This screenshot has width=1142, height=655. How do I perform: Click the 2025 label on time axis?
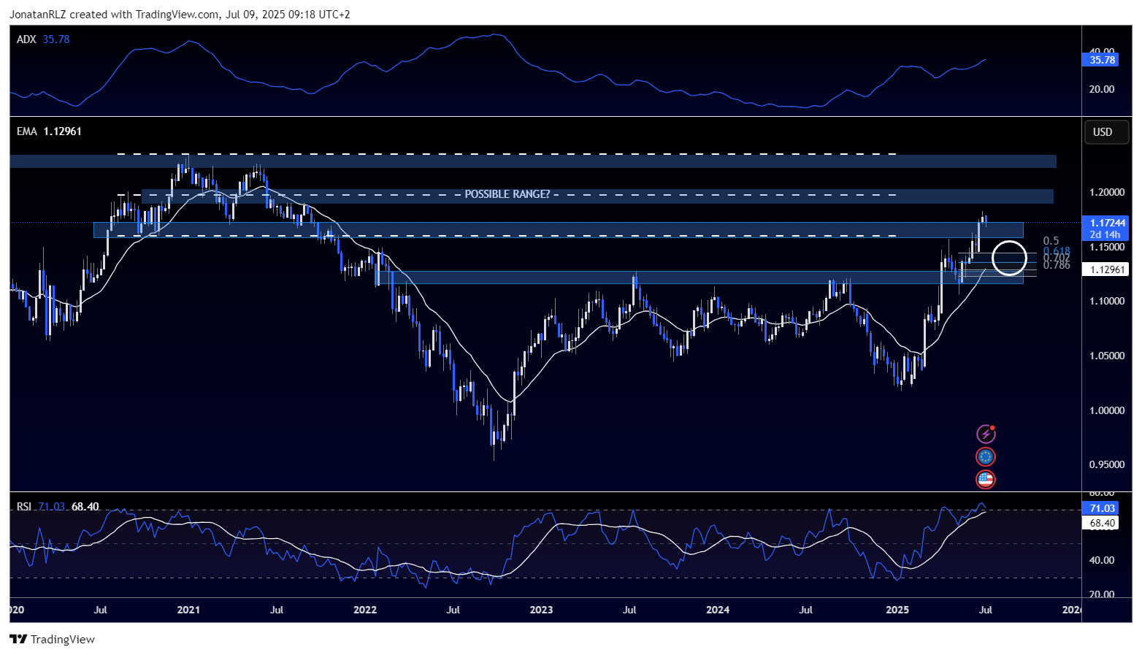(897, 610)
